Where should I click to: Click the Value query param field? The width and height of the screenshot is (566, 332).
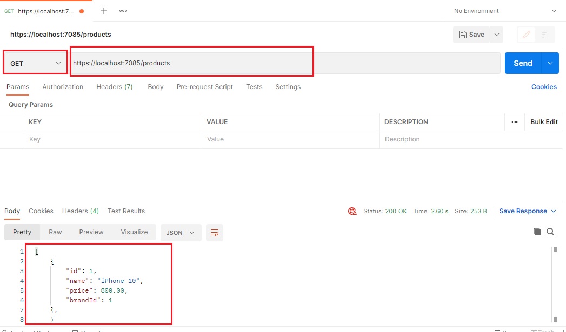coord(291,139)
